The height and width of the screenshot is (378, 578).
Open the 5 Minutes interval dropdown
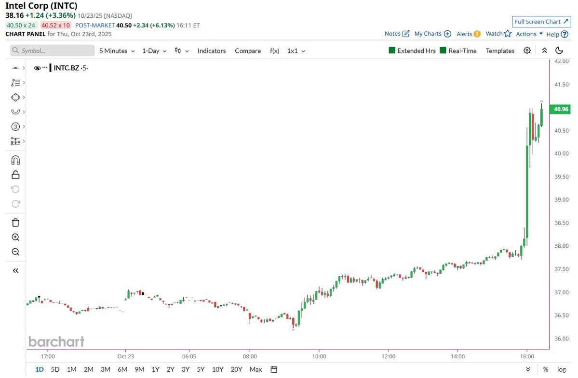(x=117, y=51)
